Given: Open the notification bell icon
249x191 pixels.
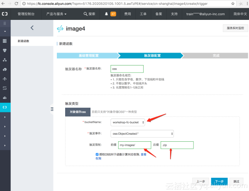Looking at the screenshot, I should click(x=106, y=14).
